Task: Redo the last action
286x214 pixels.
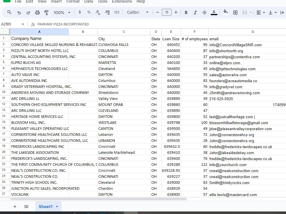Action: [28, 12]
